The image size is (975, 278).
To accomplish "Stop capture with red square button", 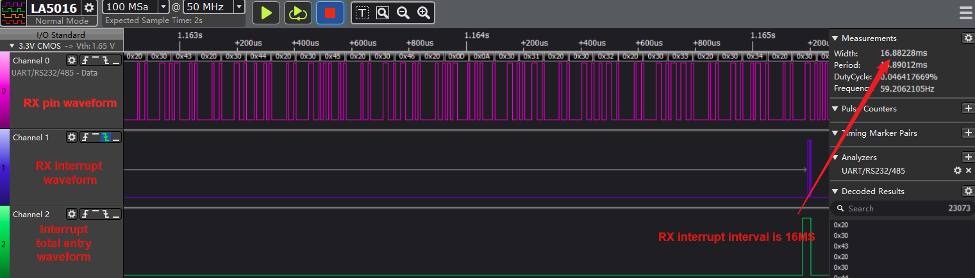I will click(330, 13).
